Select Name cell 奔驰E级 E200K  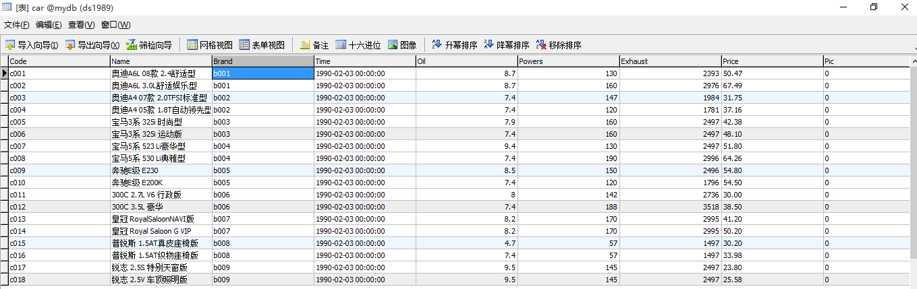(x=161, y=183)
